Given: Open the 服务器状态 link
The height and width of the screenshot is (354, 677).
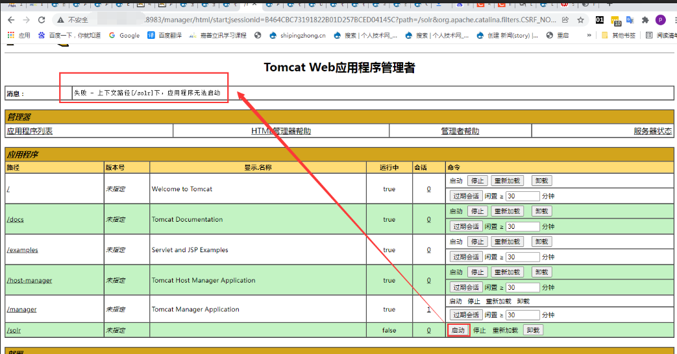Looking at the screenshot, I should 653,131.
